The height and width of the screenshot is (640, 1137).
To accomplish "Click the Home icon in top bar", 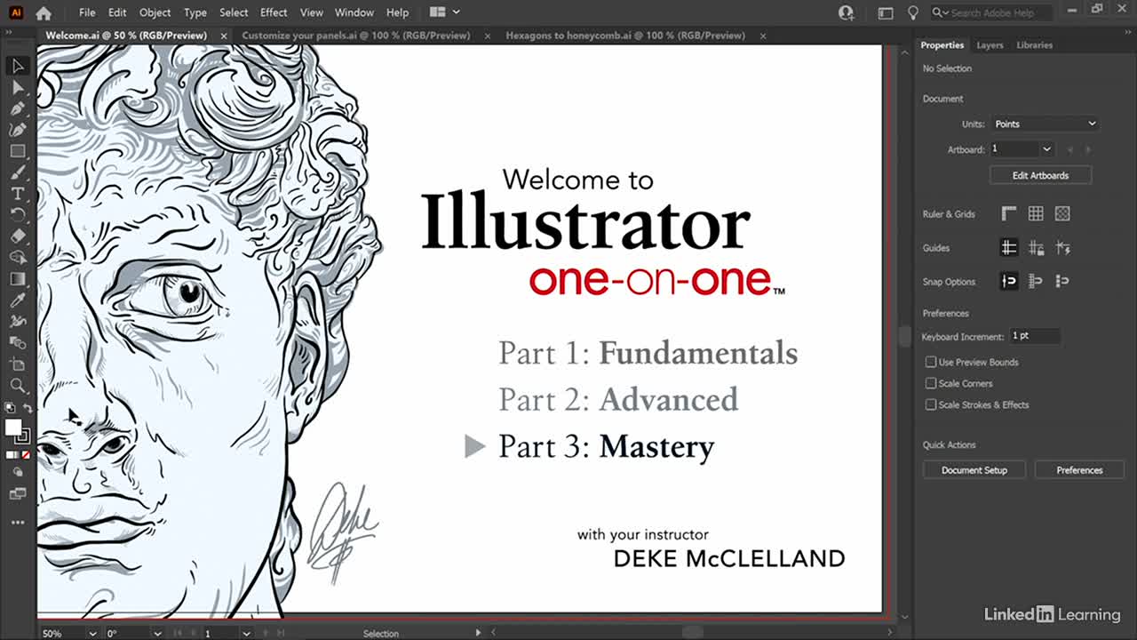I will [43, 12].
